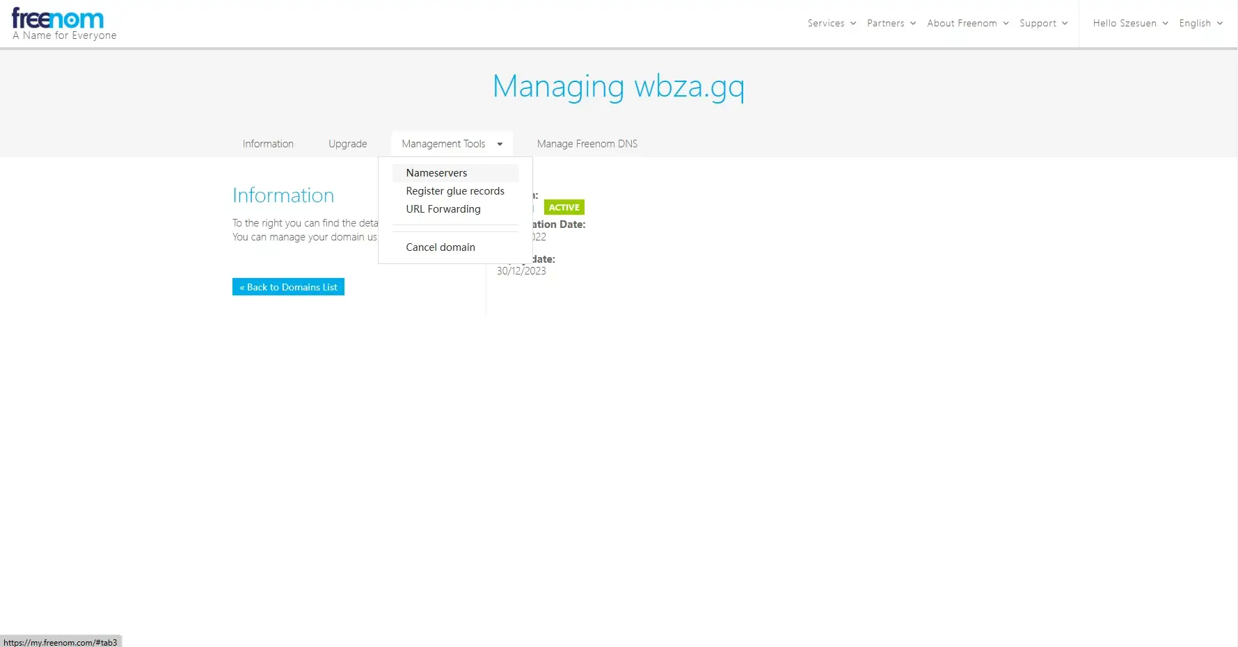Open the Upgrade tab
The height and width of the screenshot is (647, 1238).
click(347, 144)
